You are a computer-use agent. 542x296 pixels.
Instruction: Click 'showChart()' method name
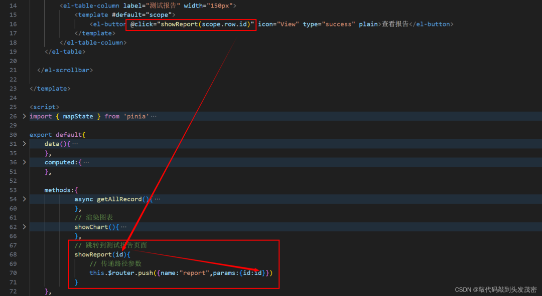[95, 227]
